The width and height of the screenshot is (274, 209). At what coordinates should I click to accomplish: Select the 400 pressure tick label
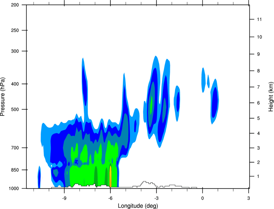pyautogui.click(x=15, y=84)
